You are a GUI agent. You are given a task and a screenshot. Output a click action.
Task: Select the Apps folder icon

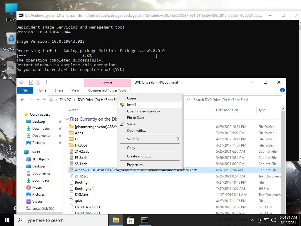coord(71,133)
